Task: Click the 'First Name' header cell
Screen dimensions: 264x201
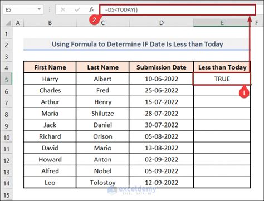Action: (x=50, y=67)
